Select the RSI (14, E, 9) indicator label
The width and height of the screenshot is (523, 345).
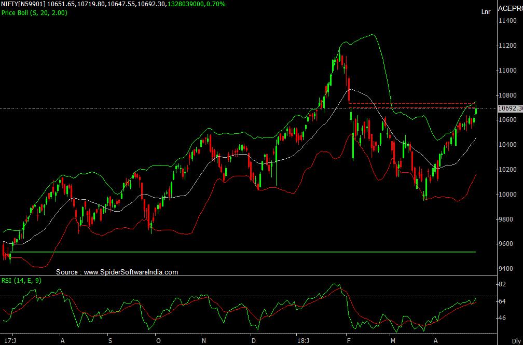pos(21,281)
